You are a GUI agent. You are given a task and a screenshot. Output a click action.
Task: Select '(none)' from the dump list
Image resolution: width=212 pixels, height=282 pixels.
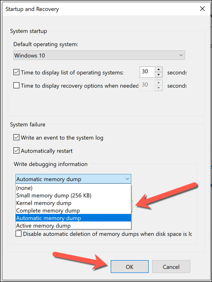coord(73,188)
